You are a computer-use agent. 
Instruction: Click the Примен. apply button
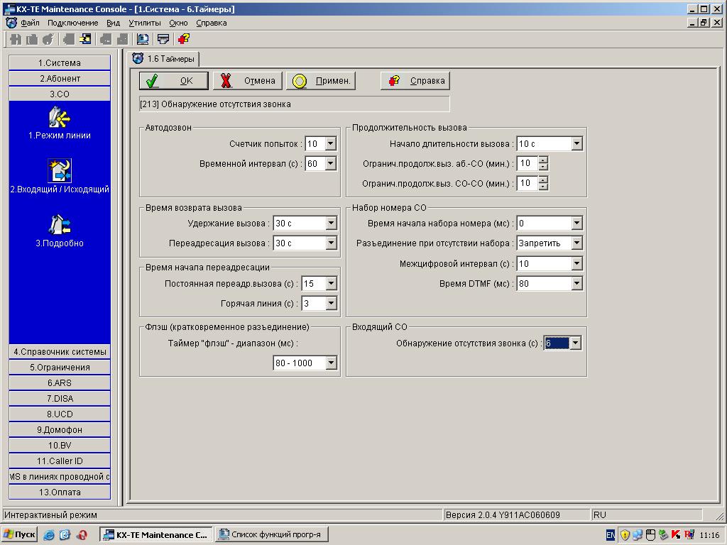[x=321, y=81]
